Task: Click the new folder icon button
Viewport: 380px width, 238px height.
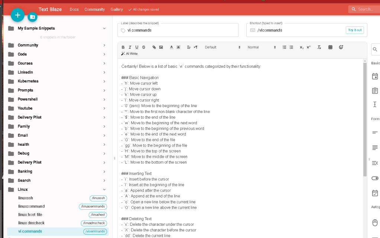Action: coord(32,17)
